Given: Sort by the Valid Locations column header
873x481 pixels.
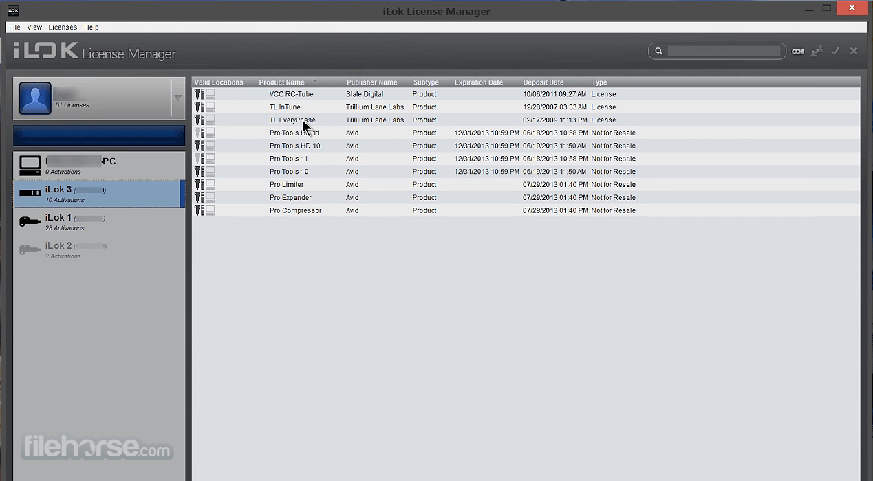Looking at the screenshot, I should coord(219,82).
